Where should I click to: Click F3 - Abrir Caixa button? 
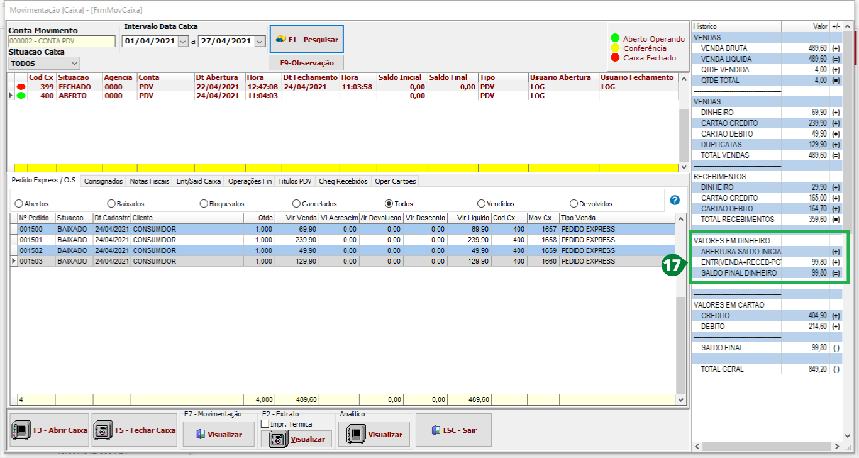click(x=50, y=430)
